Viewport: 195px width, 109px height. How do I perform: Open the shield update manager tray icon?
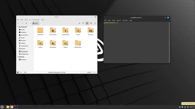182,107
